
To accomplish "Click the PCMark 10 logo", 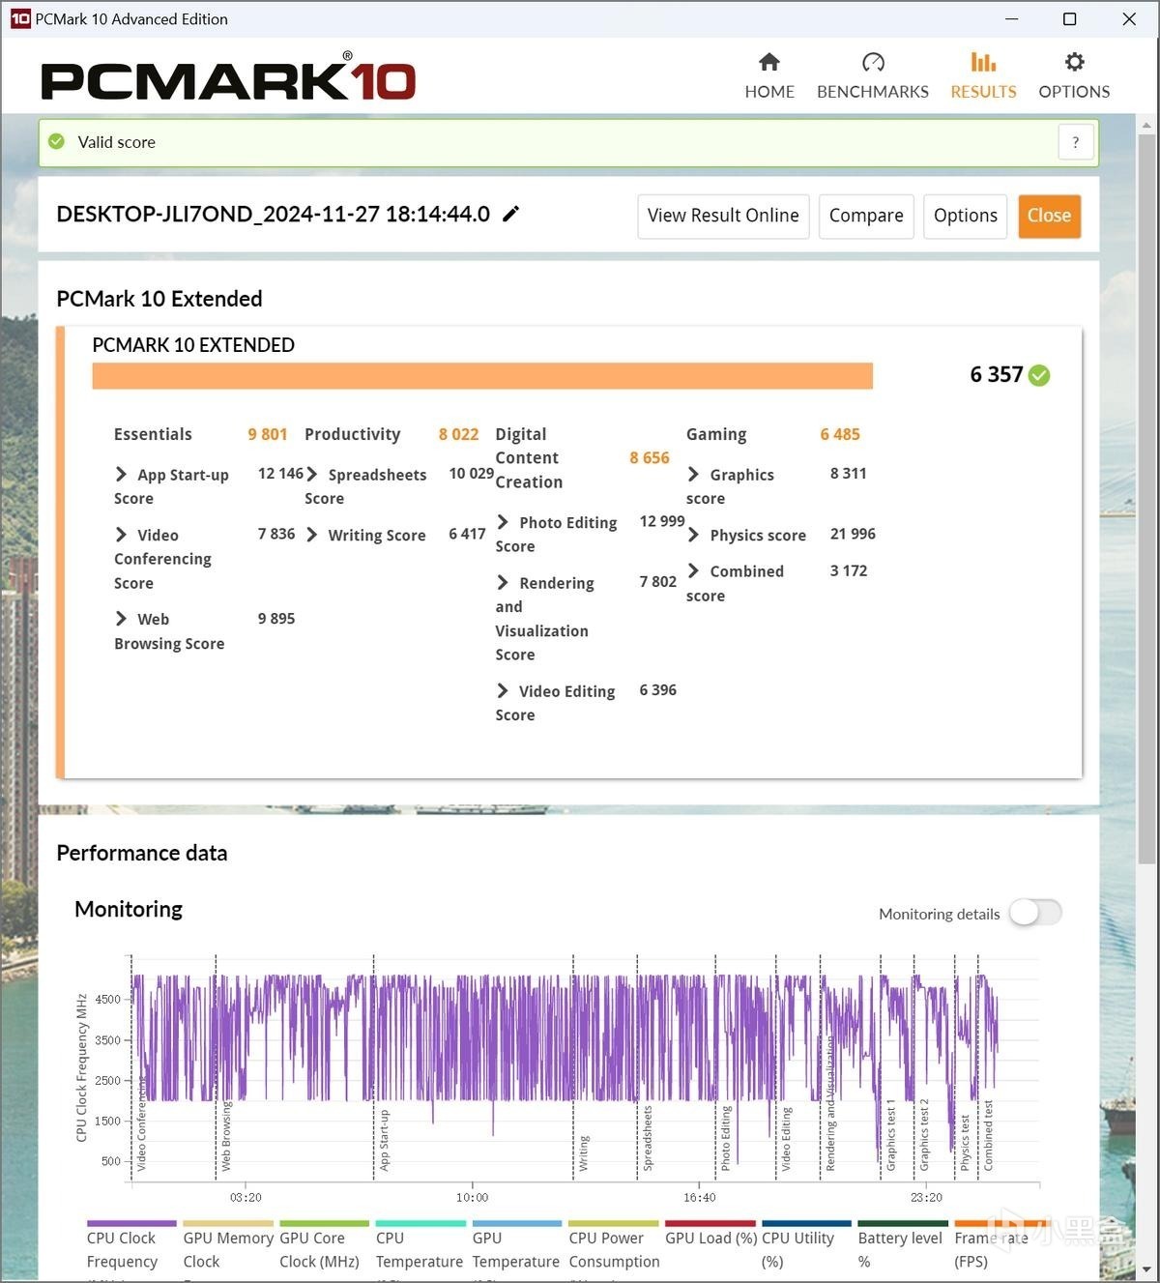I will coord(228,78).
